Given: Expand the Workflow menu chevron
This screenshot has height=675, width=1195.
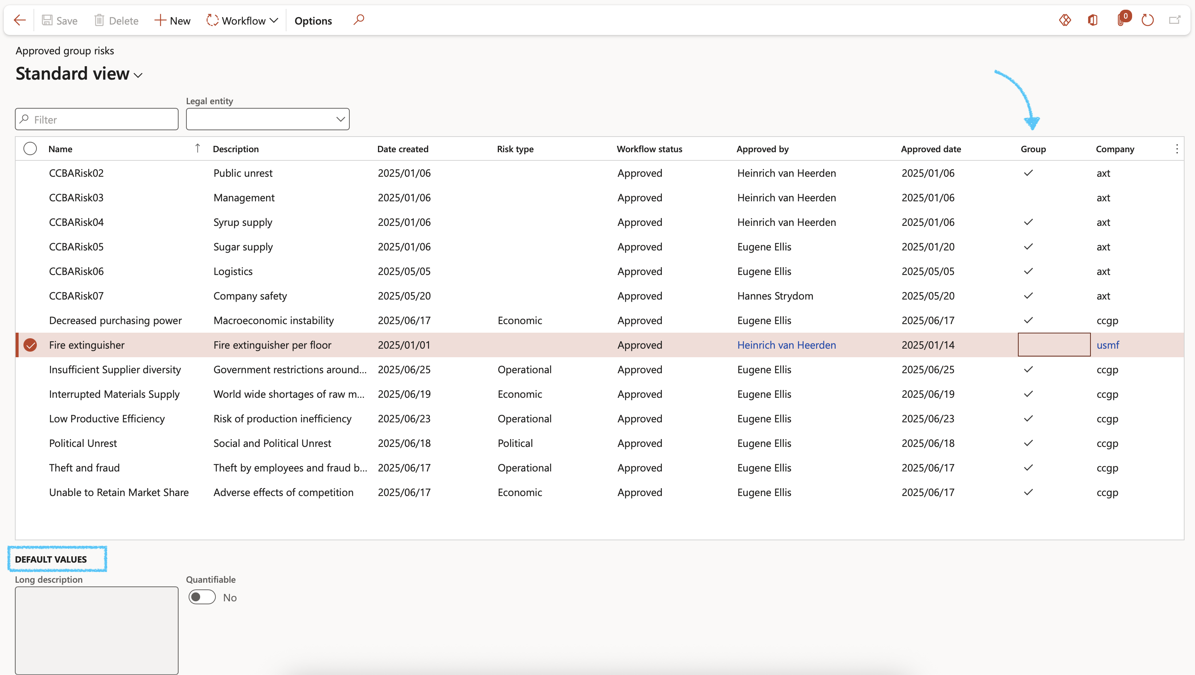Looking at the screenshot, I should point(274,20).
